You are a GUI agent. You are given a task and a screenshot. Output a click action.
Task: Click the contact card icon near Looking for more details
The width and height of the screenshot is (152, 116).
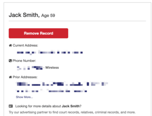pos(11,106)
